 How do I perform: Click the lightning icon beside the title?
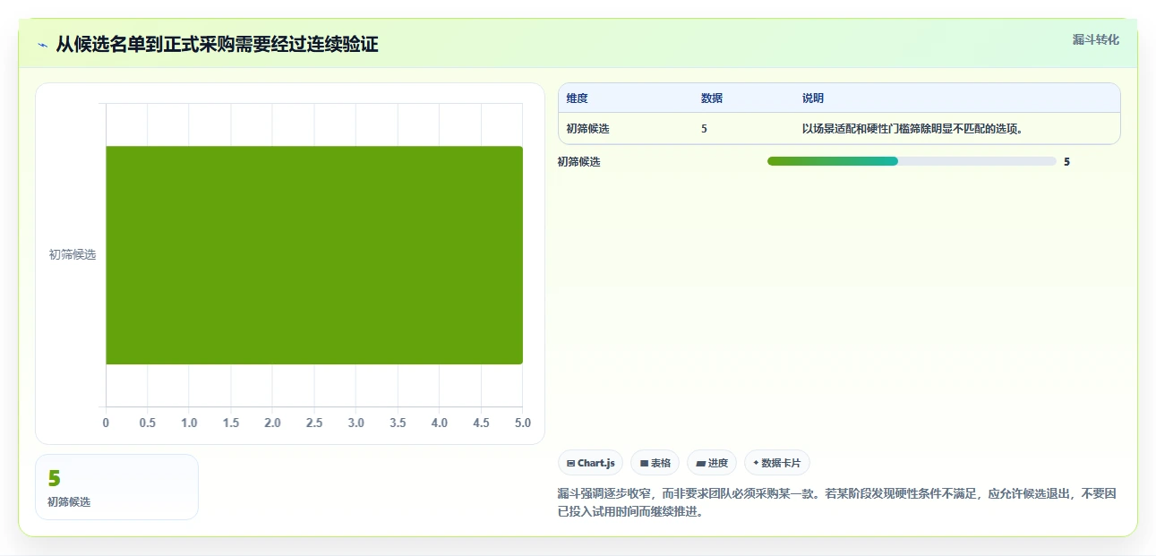(43, 45)
